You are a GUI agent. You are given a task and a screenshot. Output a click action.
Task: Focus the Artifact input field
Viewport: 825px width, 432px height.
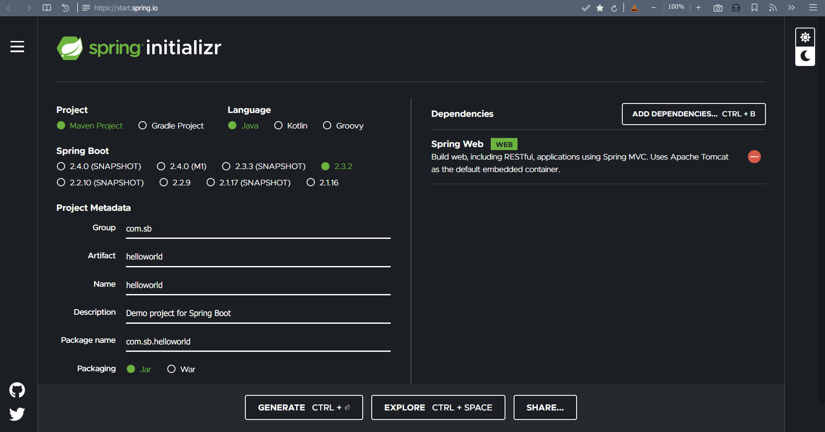[258, 257]
